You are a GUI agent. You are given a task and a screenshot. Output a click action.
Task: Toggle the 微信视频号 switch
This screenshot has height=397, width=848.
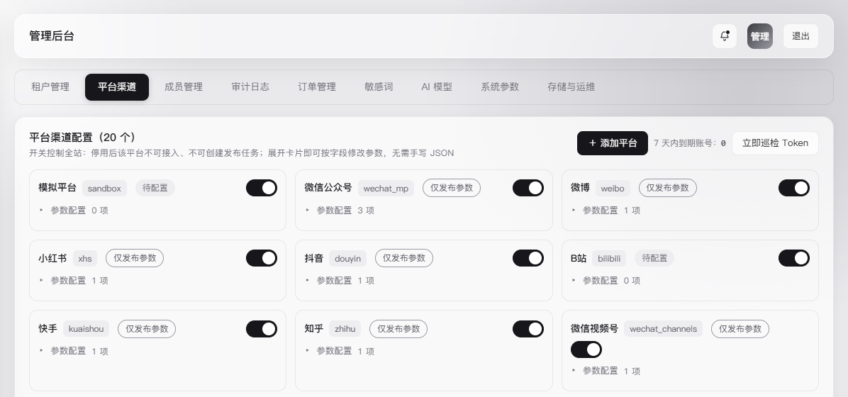pos(586,350)
